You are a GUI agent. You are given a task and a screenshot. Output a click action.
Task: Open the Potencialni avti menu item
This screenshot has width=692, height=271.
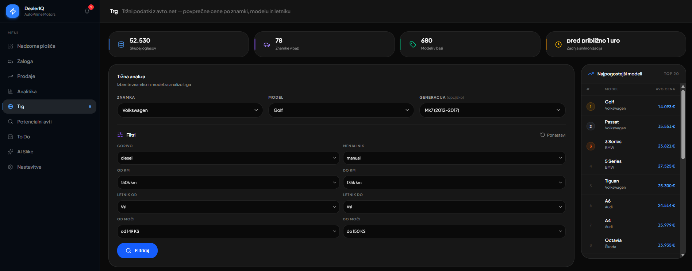tap(34, 122)
